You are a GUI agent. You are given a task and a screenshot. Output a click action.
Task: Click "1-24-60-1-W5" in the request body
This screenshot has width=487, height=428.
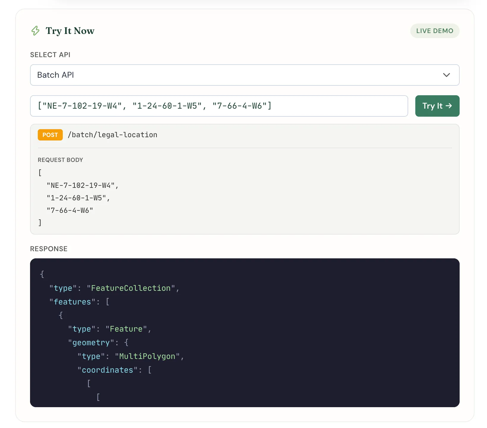coord(76,198)
